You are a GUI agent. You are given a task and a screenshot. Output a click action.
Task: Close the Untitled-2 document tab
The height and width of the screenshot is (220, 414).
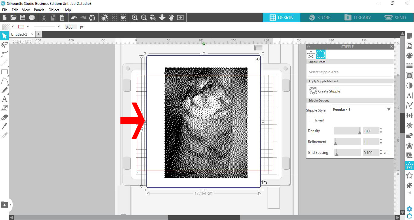pyautogui.click(x=32, y=34)
